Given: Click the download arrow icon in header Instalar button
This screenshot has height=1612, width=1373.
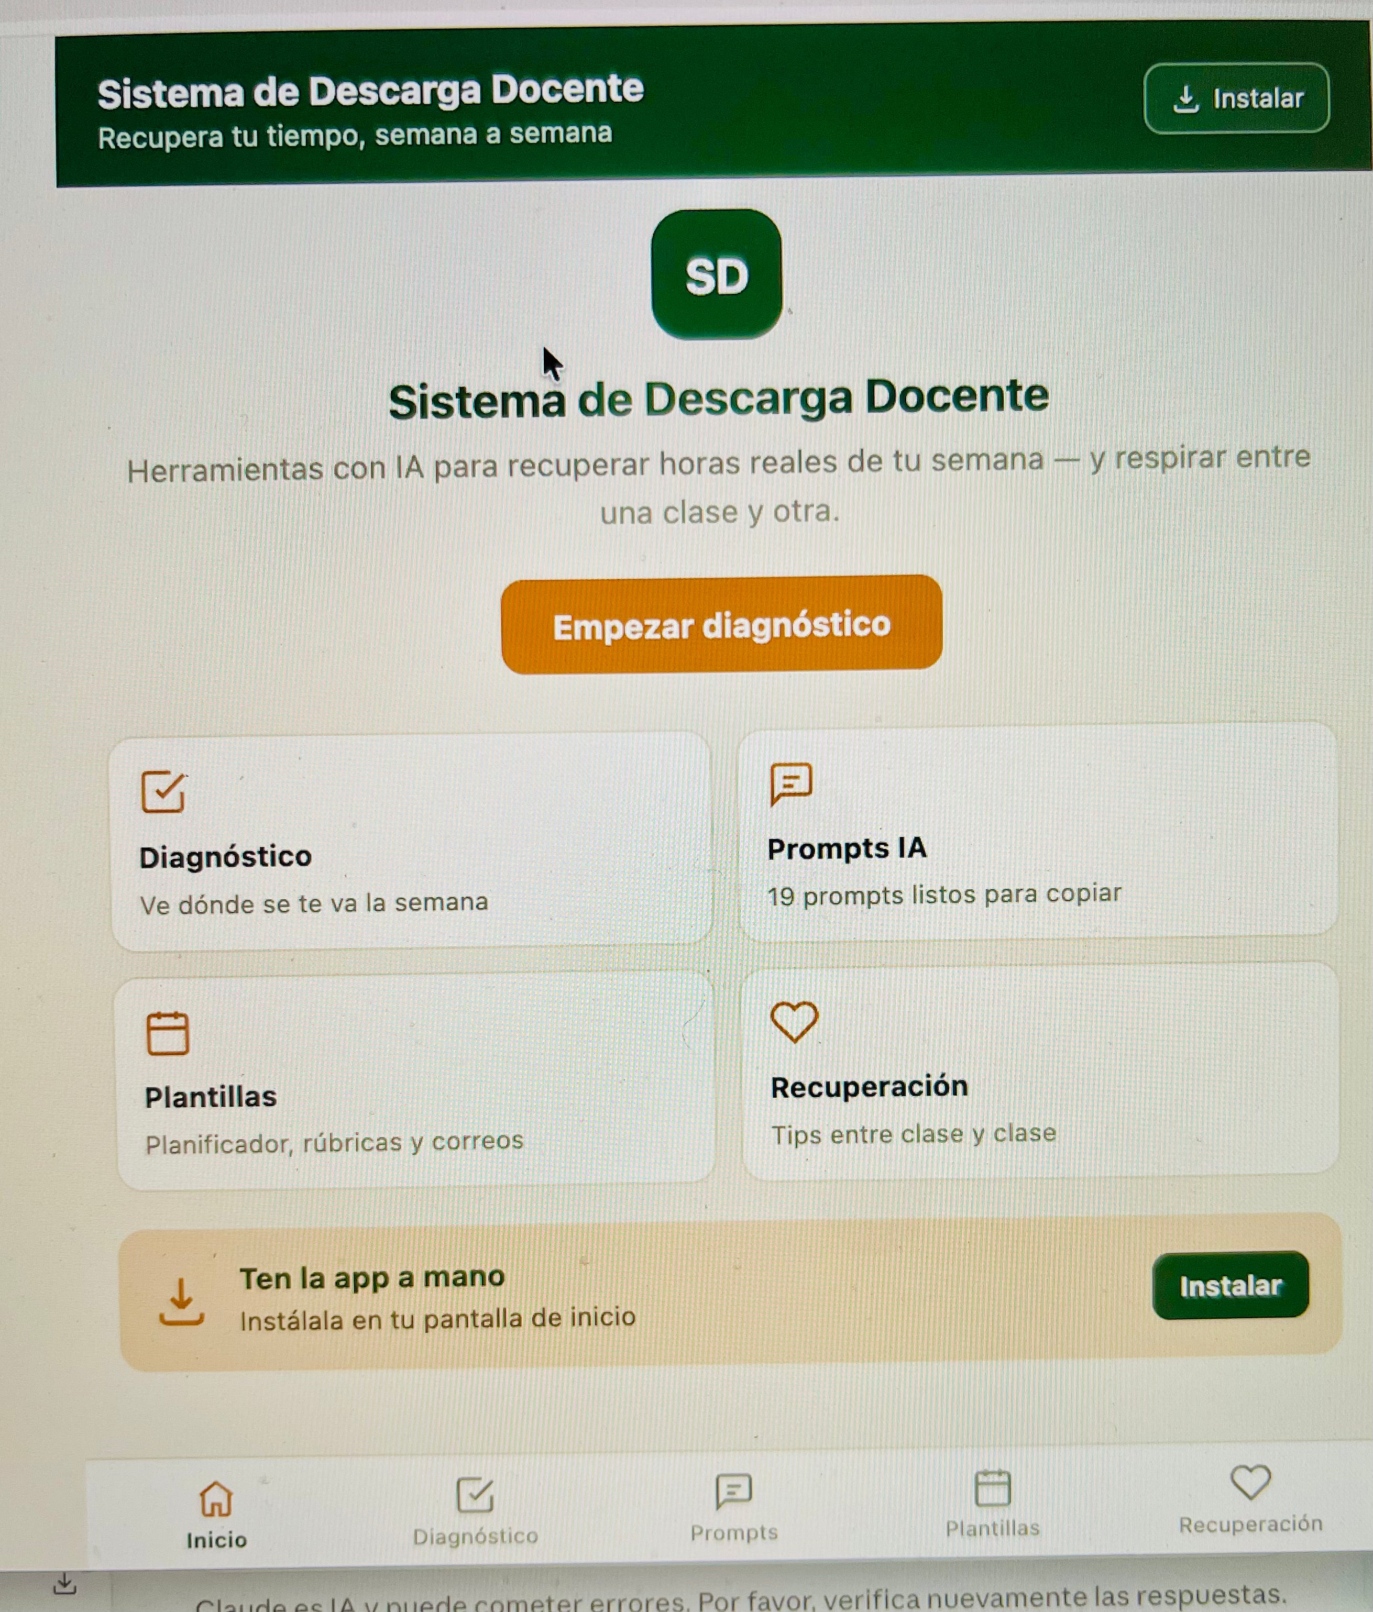Looking at the screenshot, I should tap(1185, 99).
